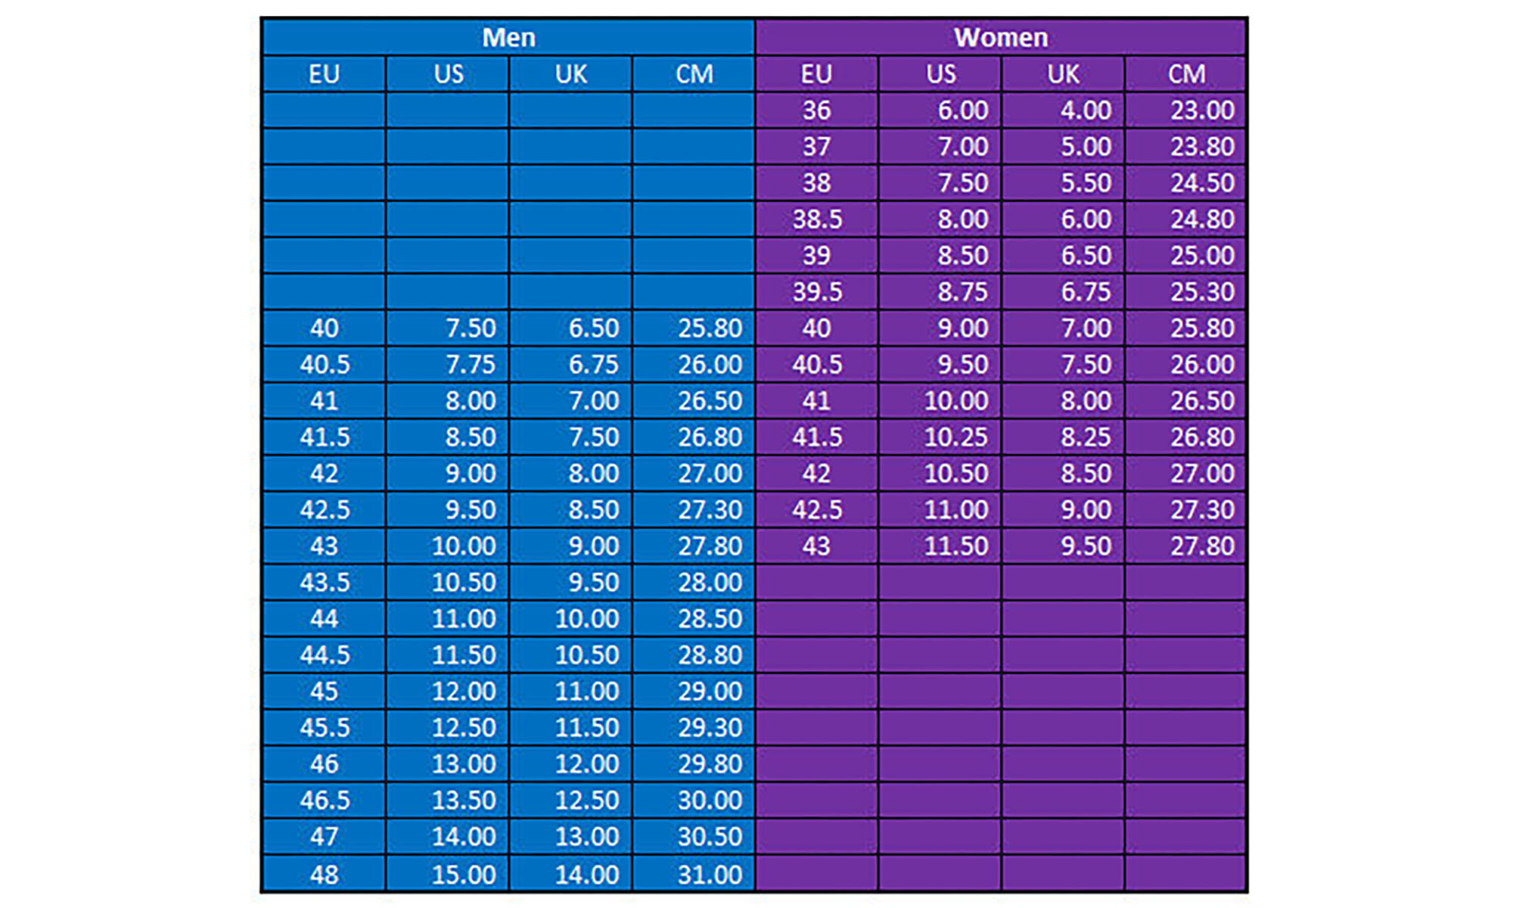Click Men's EU size 46.5 cell

(x=324, y=801)
